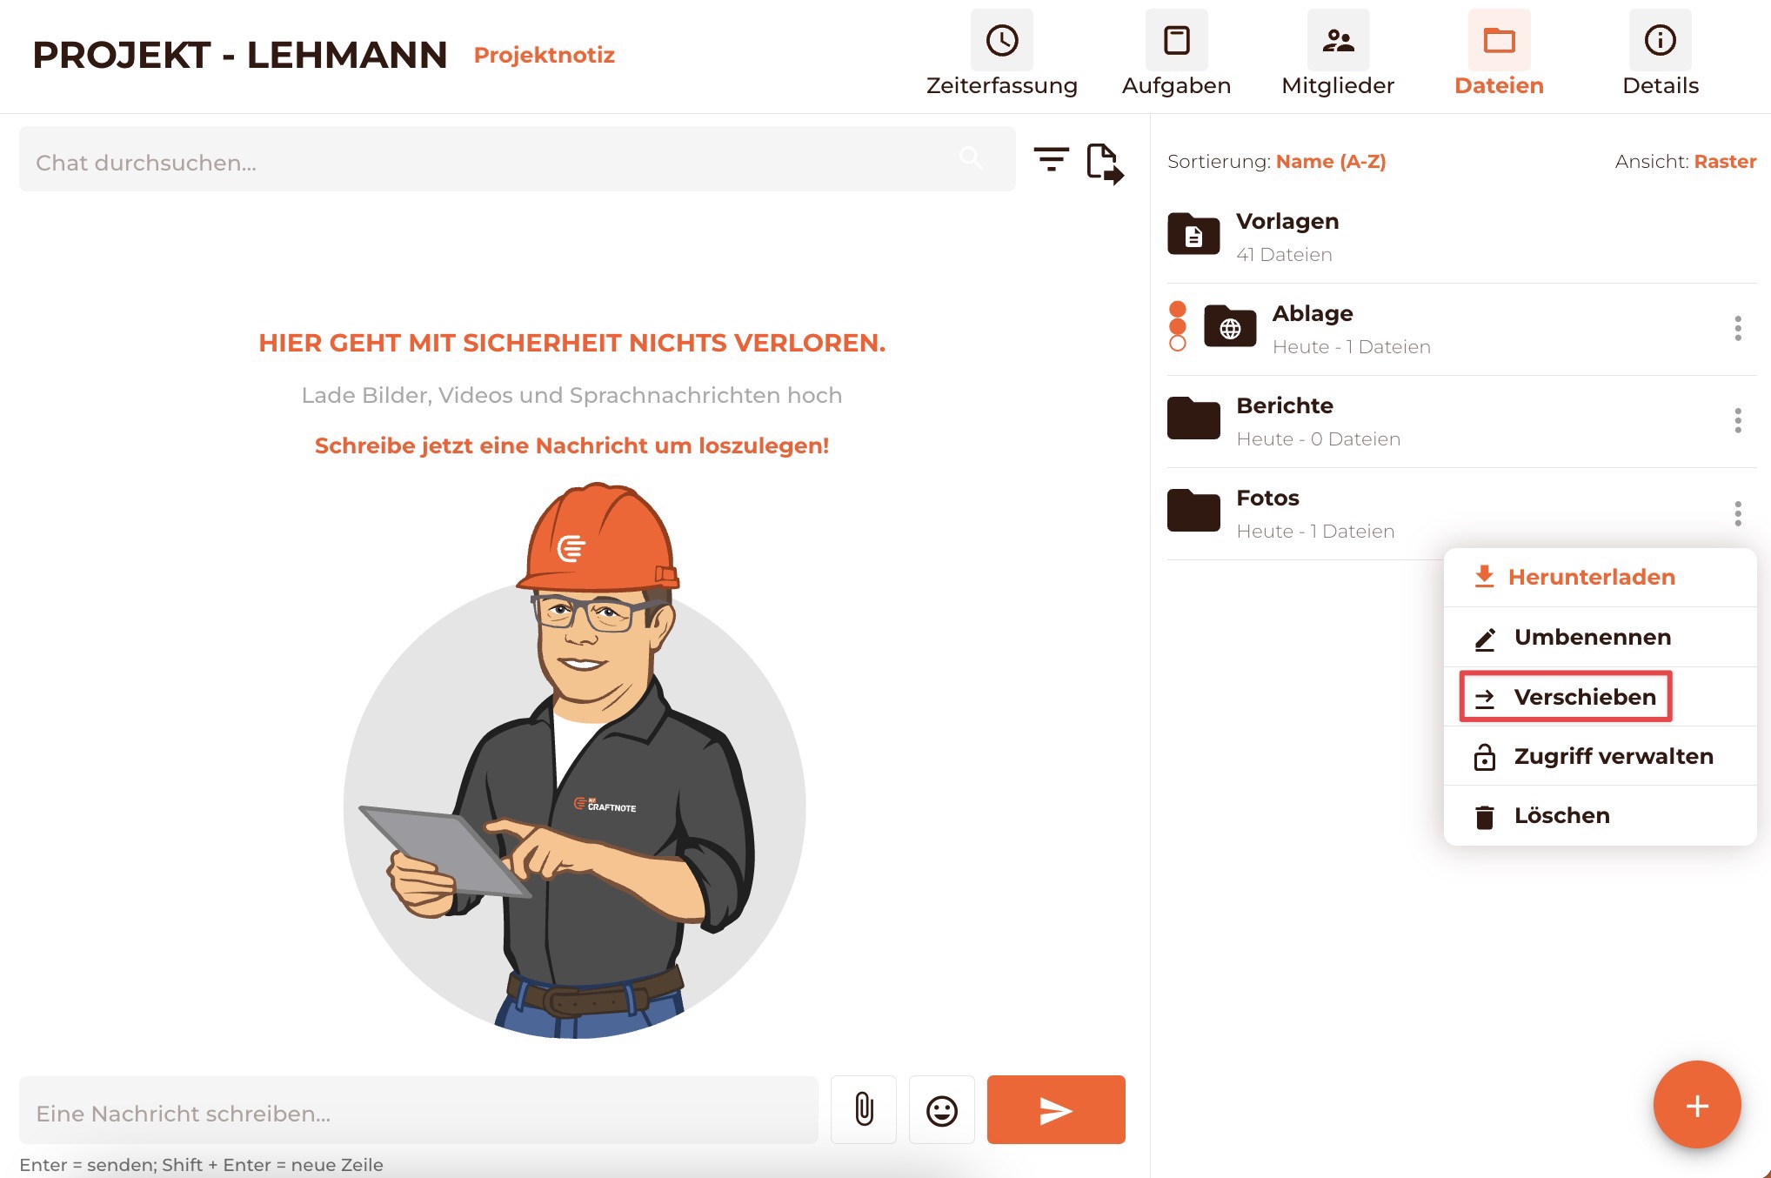
Task: Send the message with arrow button
Action: [1055, 1110]
